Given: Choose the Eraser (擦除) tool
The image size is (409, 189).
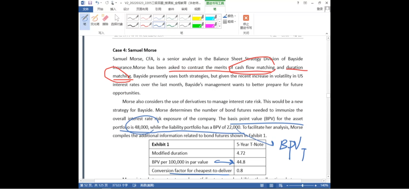Looking at the screenshot, I should point(105,20).
